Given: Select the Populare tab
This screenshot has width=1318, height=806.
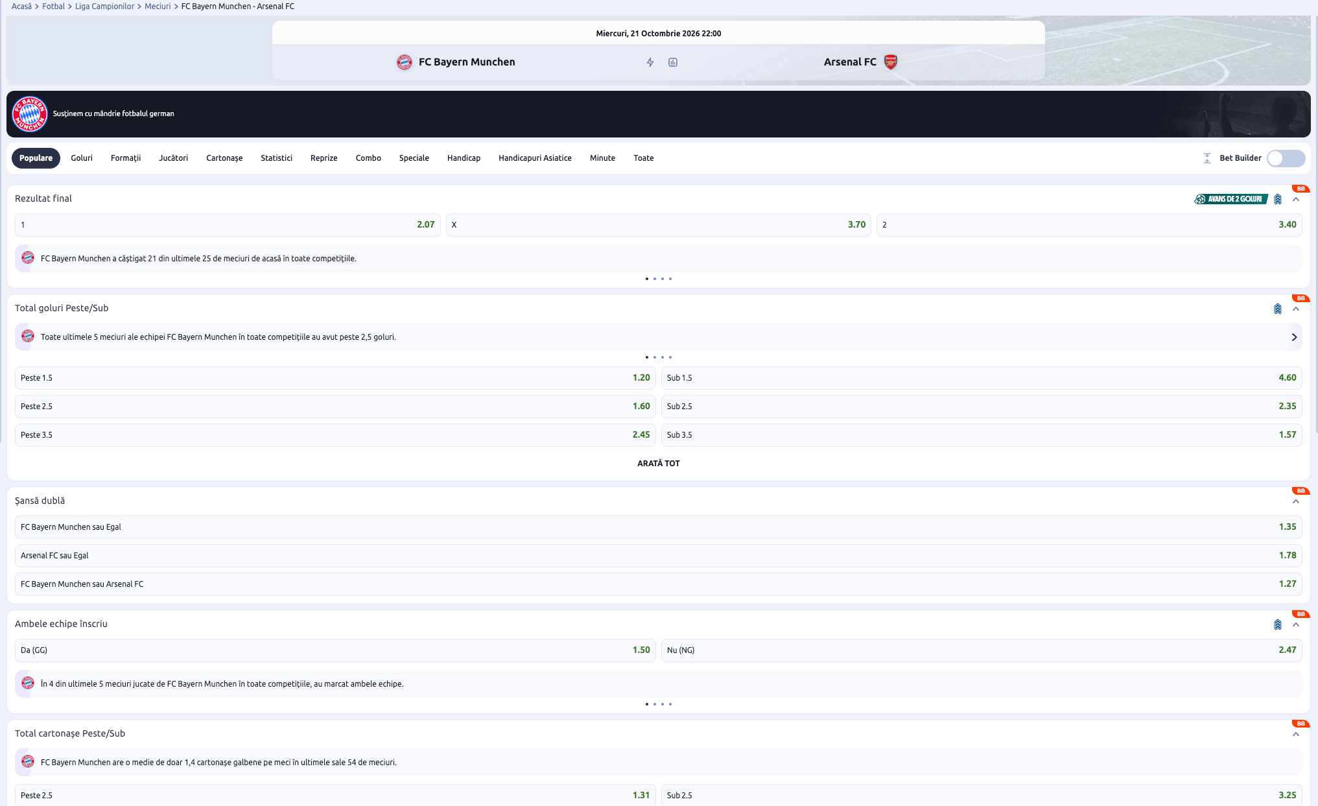Looking at the screenshot, I should [36, 158].
